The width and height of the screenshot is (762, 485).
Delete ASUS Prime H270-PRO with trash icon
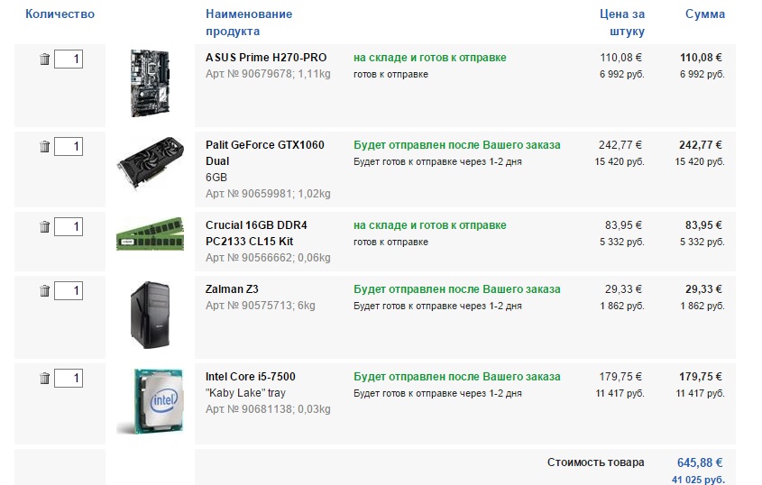pyautogui.click(x=45, y=59)
